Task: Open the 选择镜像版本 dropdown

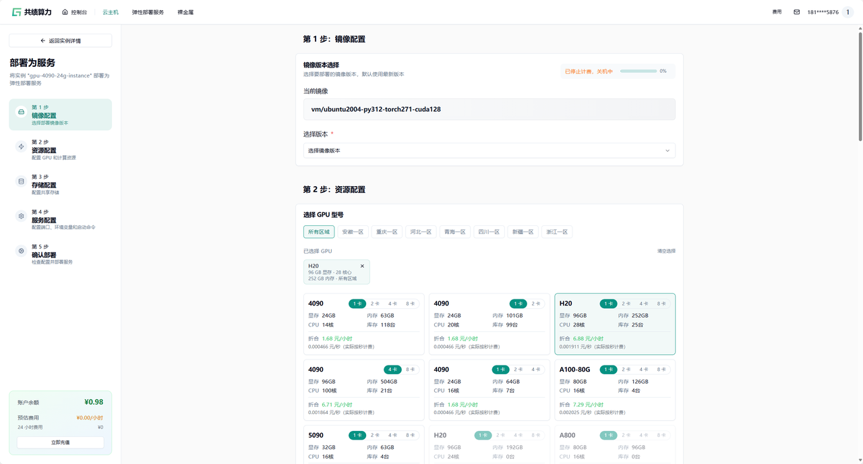Action: [x=489, y=150]
